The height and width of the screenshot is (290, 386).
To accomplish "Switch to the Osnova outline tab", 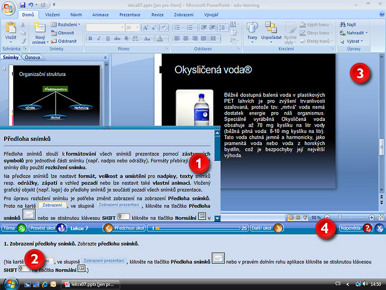I will point(32,57).
